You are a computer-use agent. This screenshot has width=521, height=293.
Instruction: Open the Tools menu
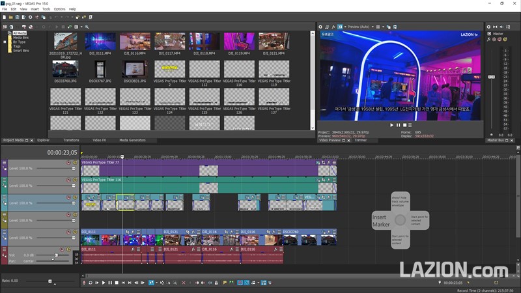[x=46, y=9]
